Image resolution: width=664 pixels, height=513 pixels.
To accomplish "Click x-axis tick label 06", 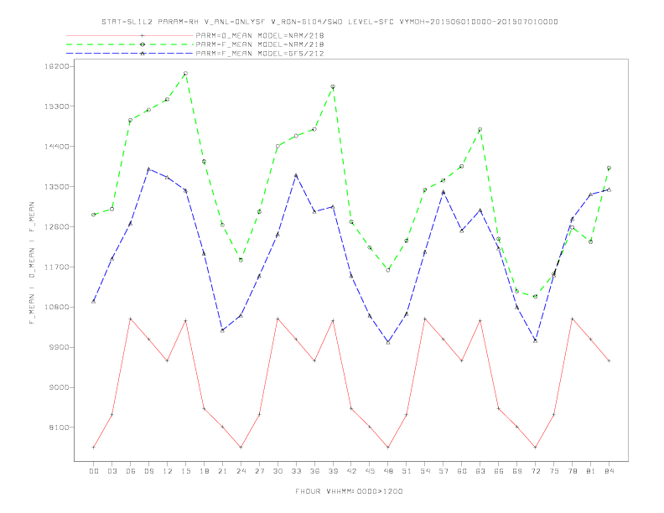I will pos(131,471).
